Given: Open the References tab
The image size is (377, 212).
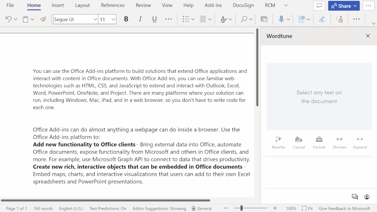Looking at the screenshot, I should pos(112,5).
